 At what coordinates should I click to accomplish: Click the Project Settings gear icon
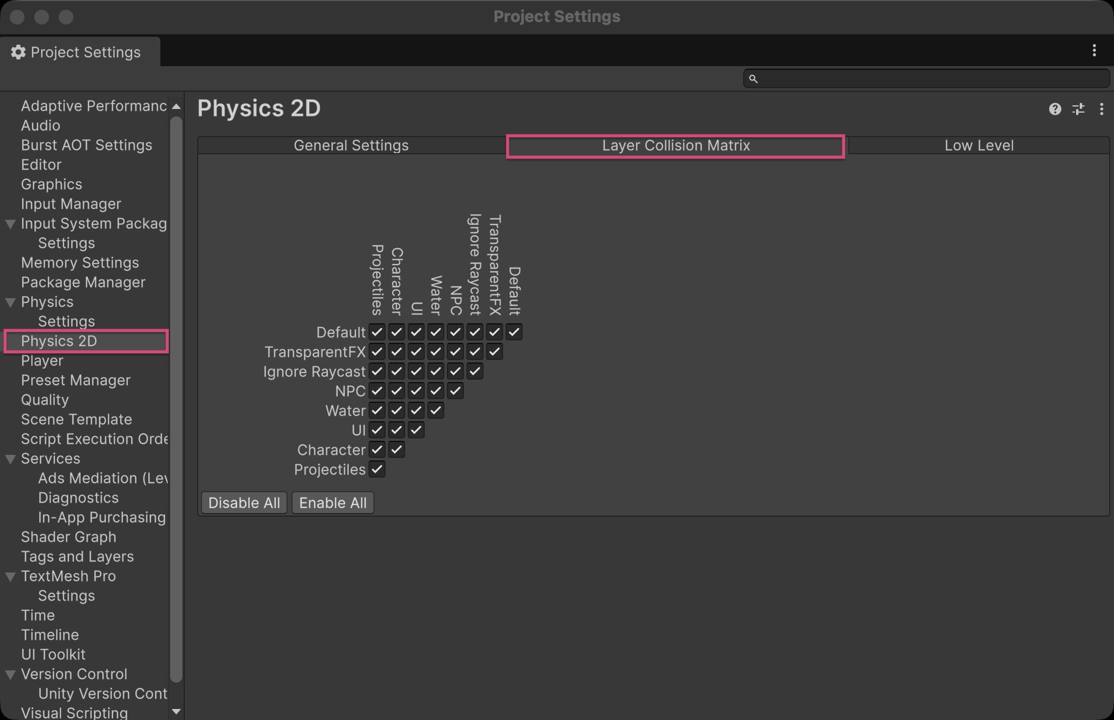pos(18,52)
